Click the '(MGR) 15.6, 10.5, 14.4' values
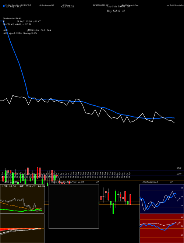Viewport: 184px width, 243px height. click(x=39, y=30)
